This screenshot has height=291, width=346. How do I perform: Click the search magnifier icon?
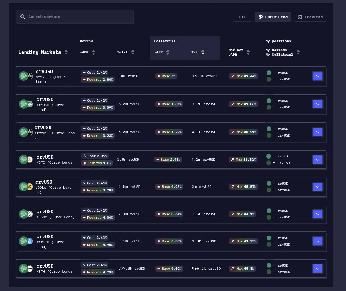(x=22, y=17)
